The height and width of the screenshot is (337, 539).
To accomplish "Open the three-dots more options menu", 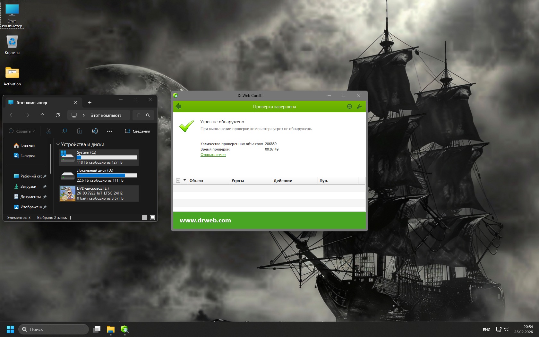I will 110,131.
